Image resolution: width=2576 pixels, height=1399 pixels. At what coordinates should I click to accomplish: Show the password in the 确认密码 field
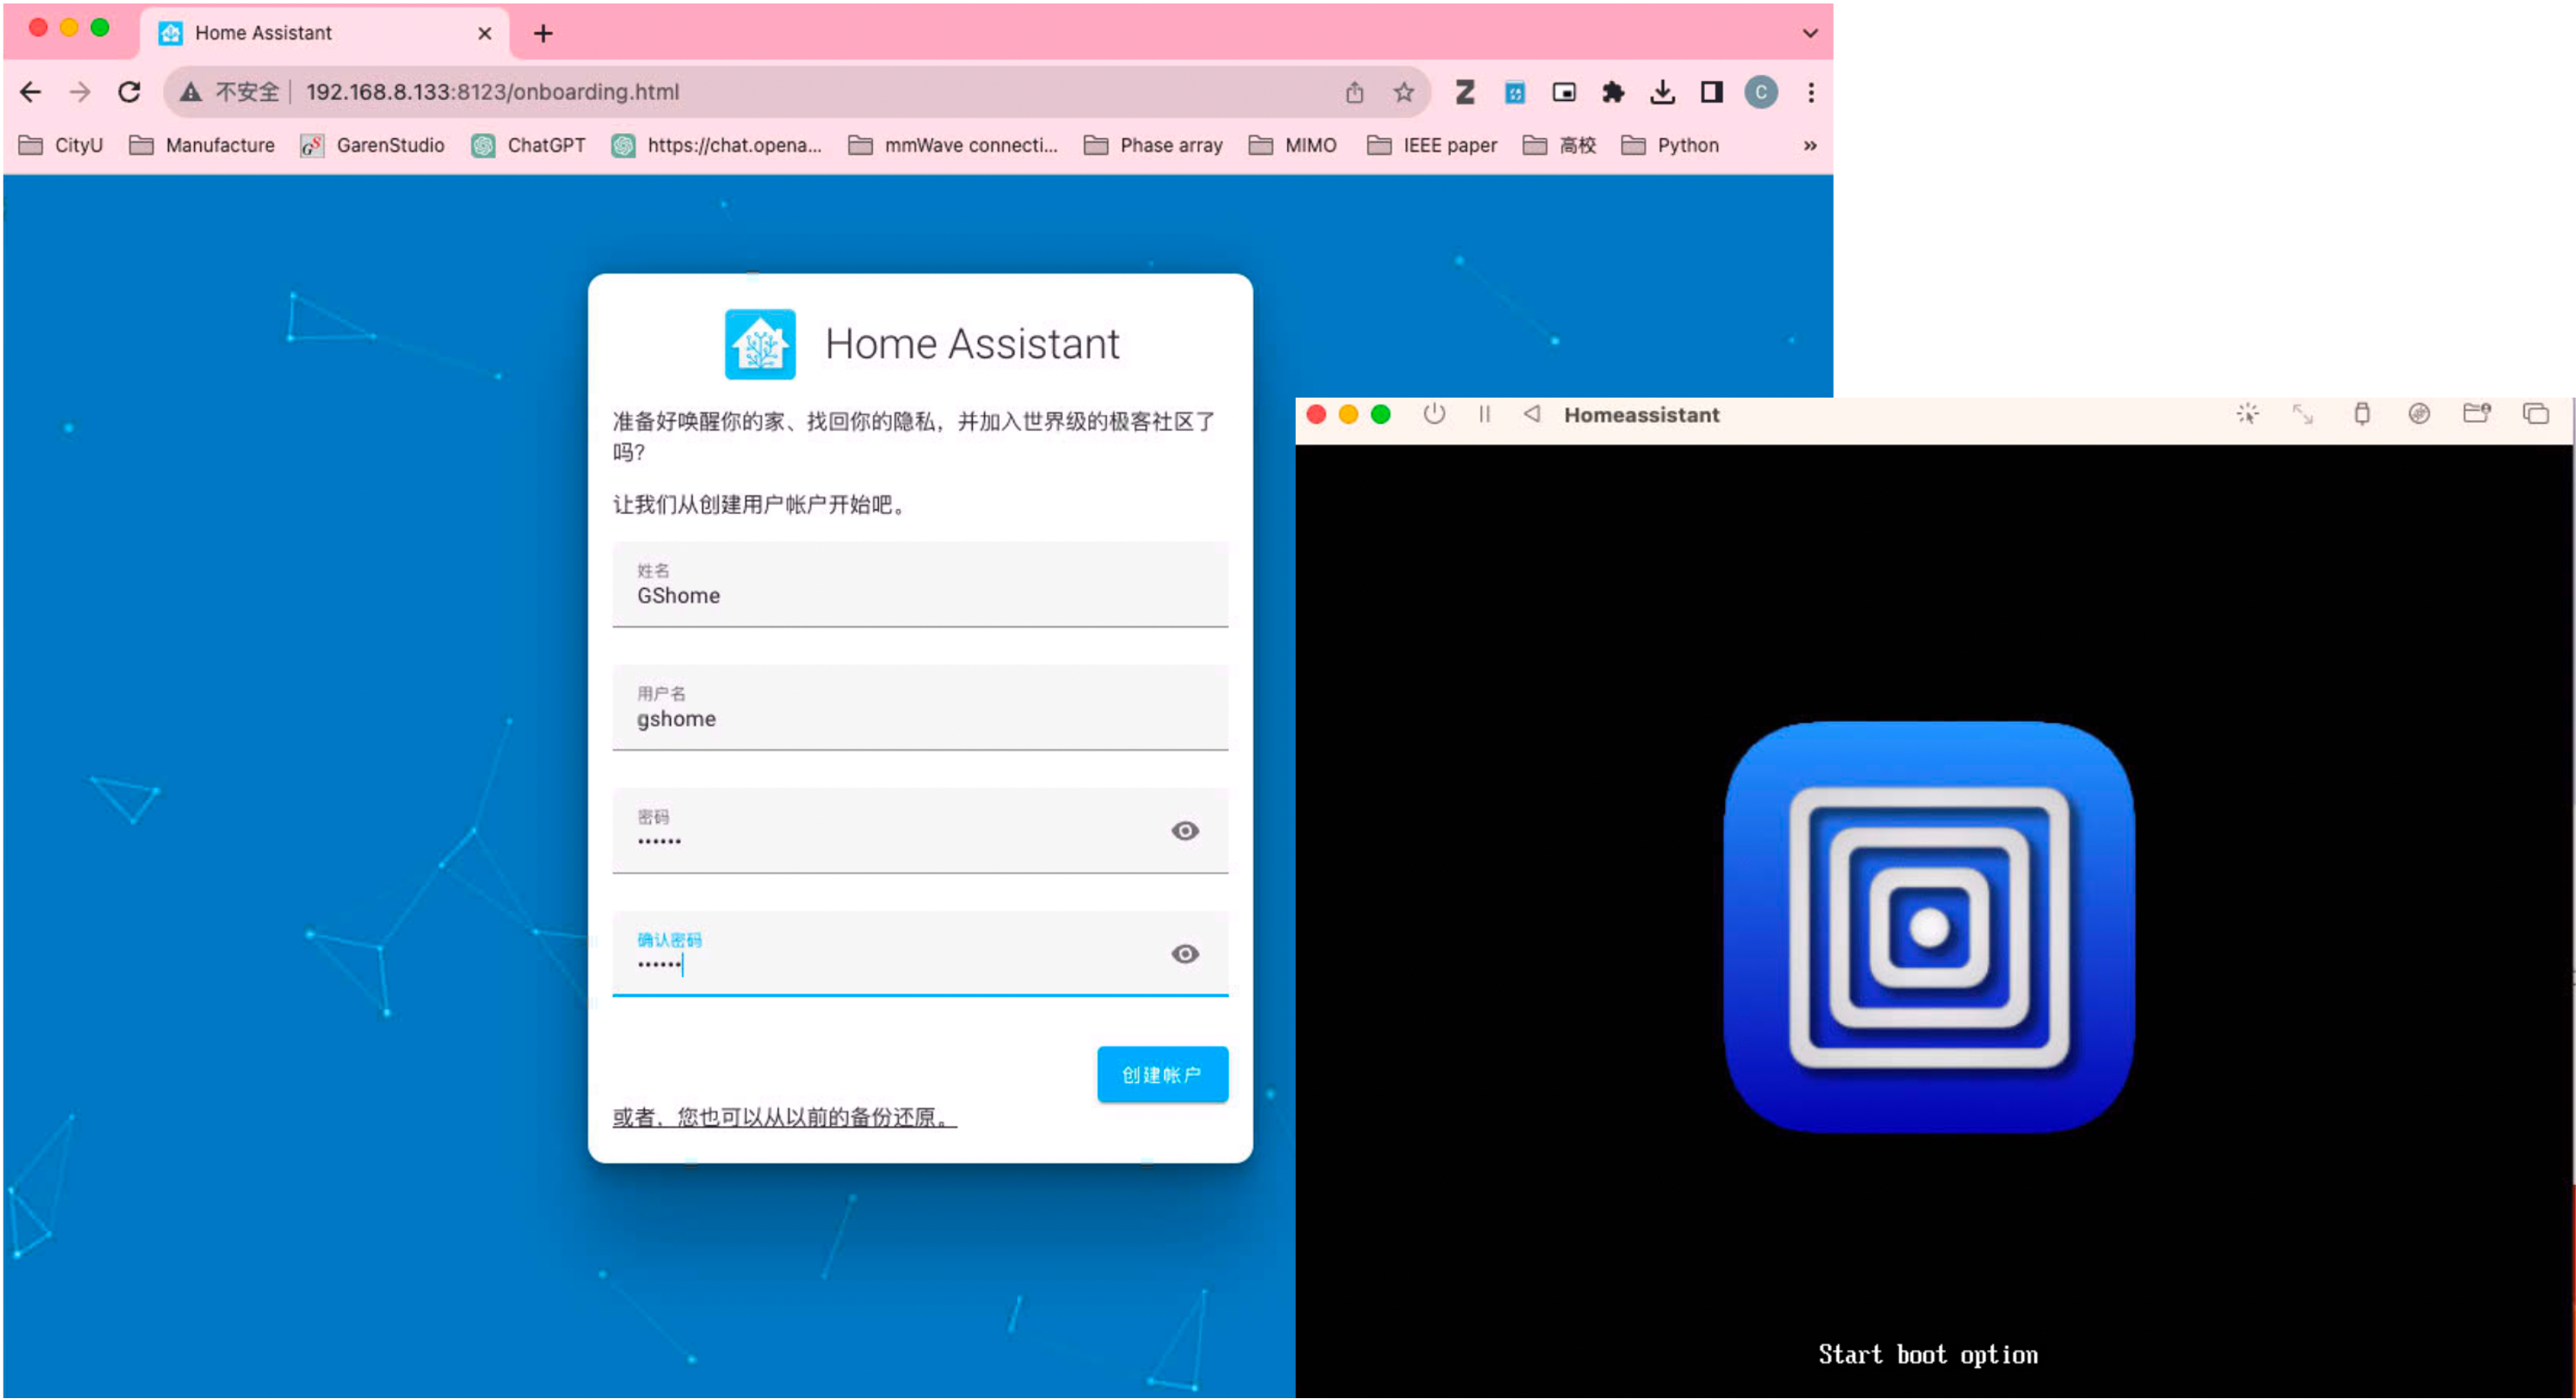[1185, 954]
